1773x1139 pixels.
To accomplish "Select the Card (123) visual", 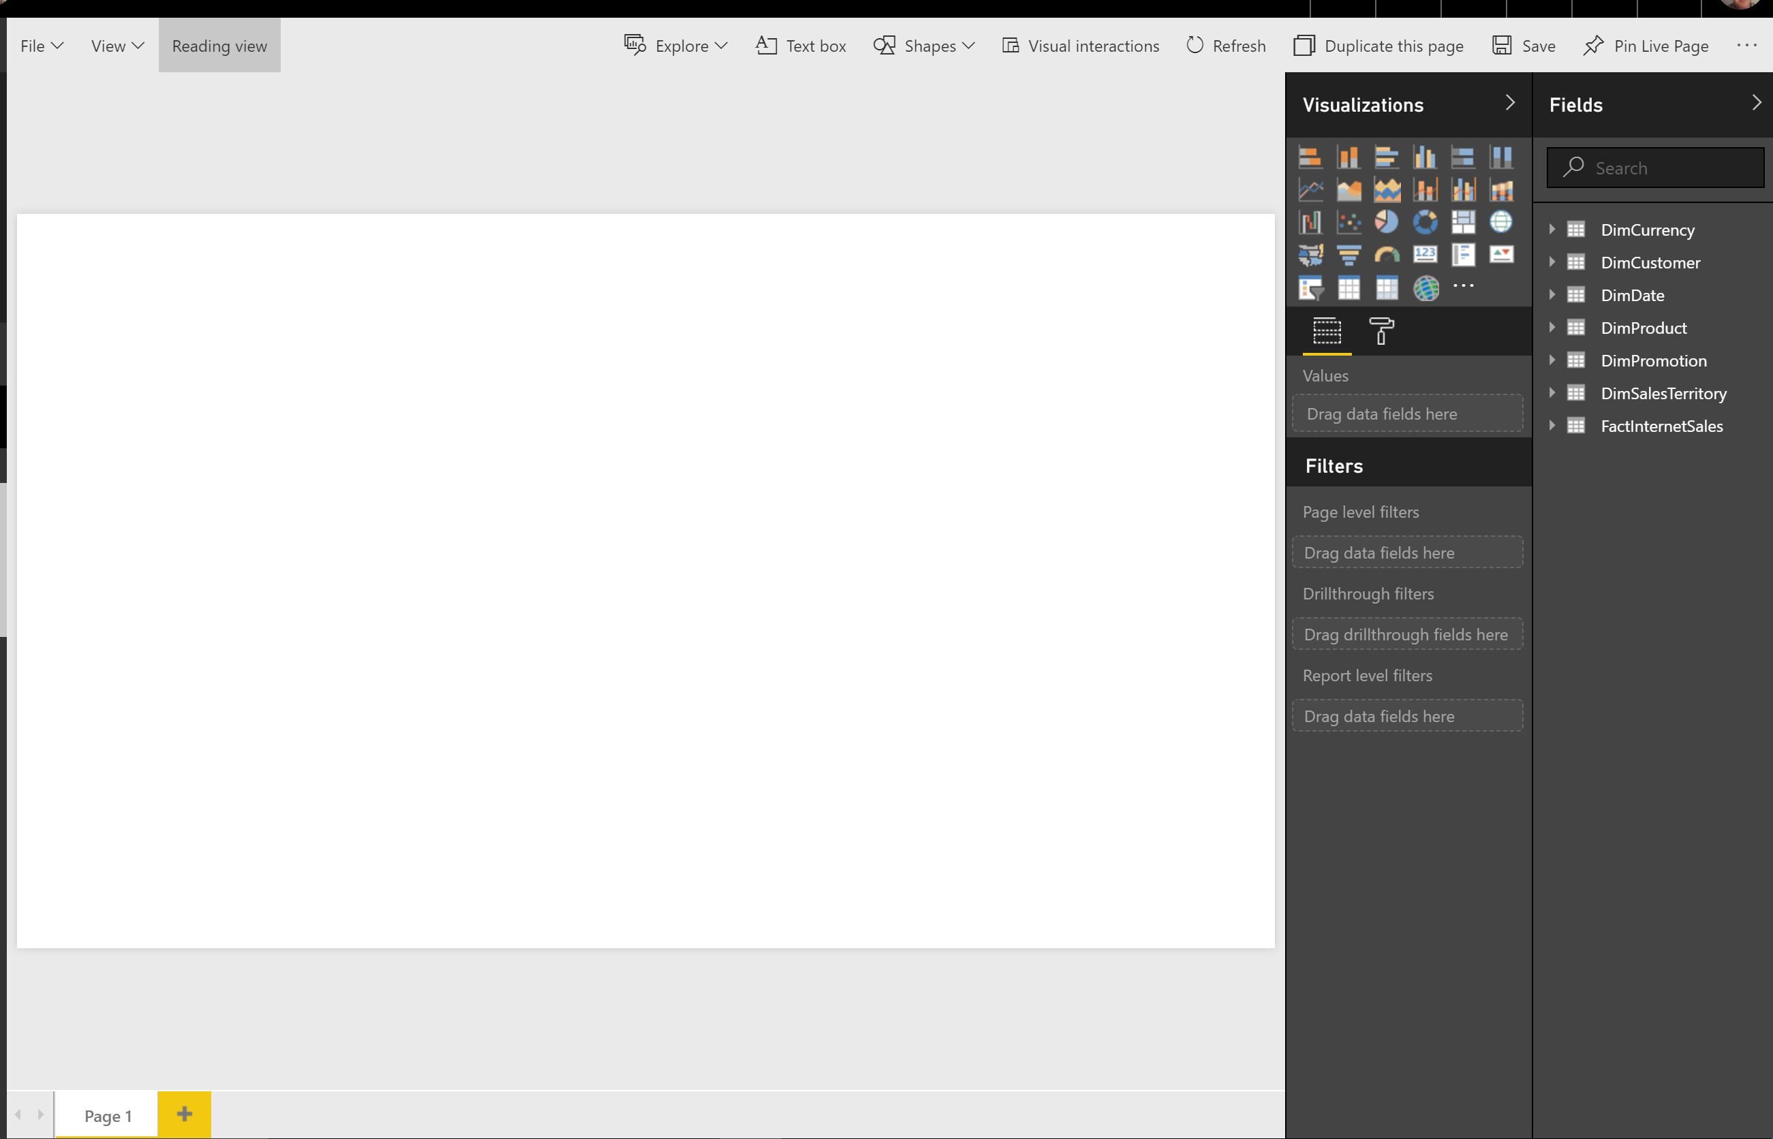I will (1425, 255).
